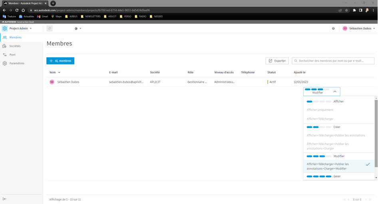Open the globe project selector dropdown
This screenshot has height=204, width=378.
click(x=78, y=29)
